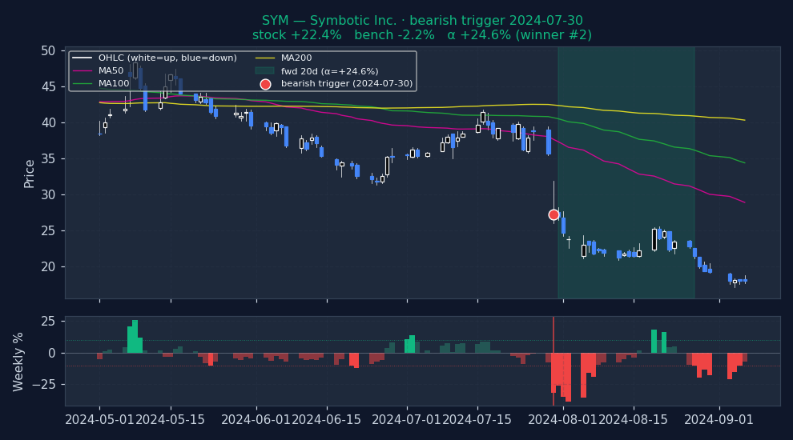This screenshot has width=793, height=440.
Task: Select the 2024-08-01 date tick label
Action: point(563,419)
